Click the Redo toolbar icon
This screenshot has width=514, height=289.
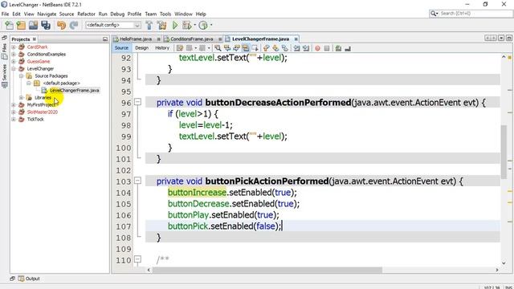tap(74, 25)
